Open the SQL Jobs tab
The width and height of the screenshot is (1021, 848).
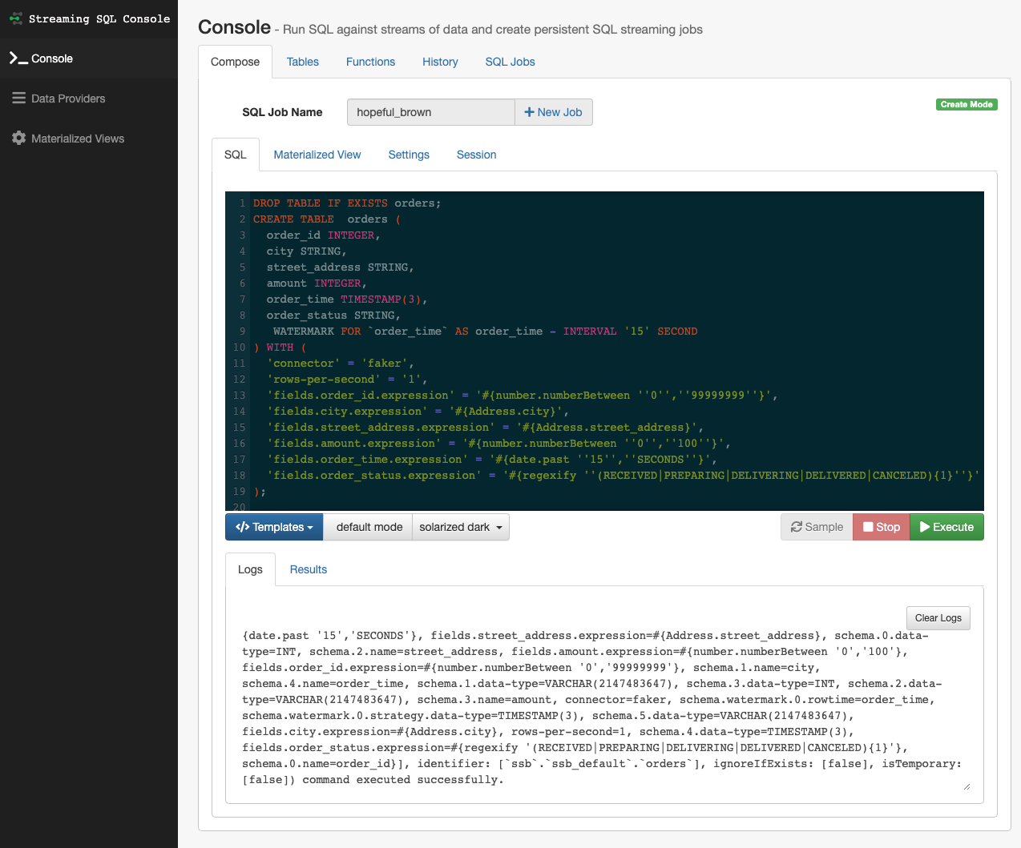pyautogui.click(x=510, y=62)
